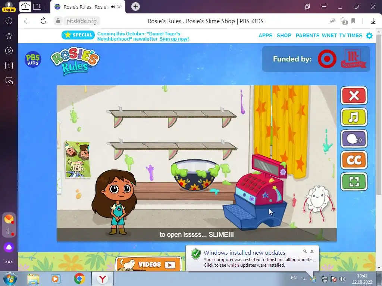Click the EN language indicator

click(294, 278)
